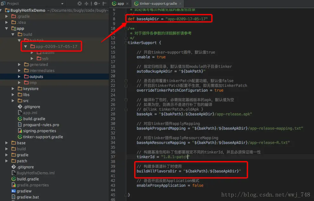Viewport: 314px width, 201px height.
Task: Click line number 28 in gutter
Action: [113, 114]
